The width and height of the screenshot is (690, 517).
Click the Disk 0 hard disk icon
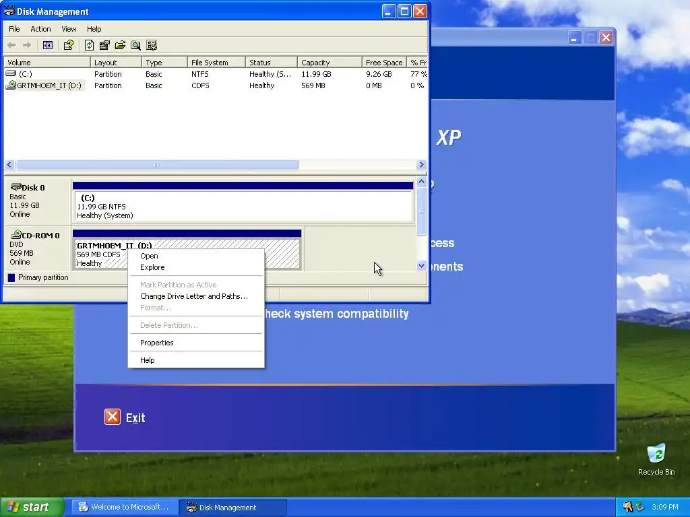(x=16, y=187)
